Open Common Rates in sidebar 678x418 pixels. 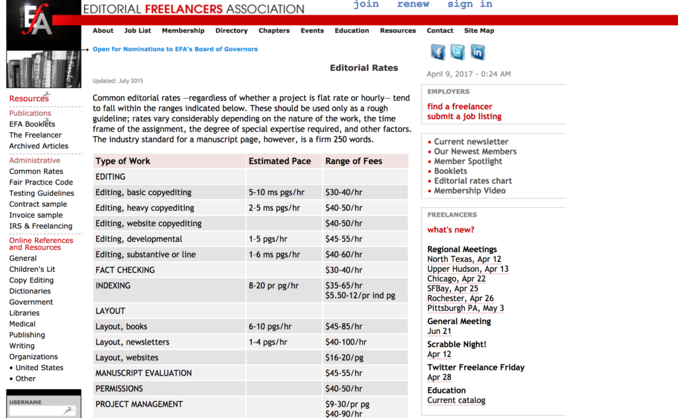pos(36,171)
